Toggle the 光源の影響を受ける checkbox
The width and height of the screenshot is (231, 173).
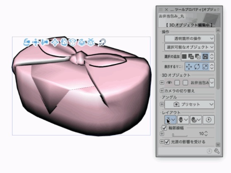point(167,142)
